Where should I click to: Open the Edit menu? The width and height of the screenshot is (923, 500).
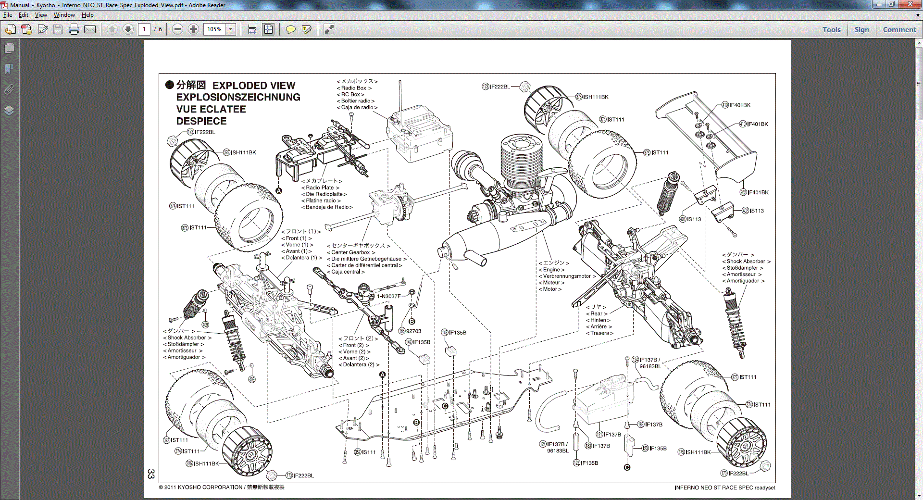[24, 15]
